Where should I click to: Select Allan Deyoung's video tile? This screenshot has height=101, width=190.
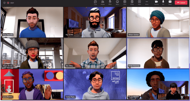[32, 22]
